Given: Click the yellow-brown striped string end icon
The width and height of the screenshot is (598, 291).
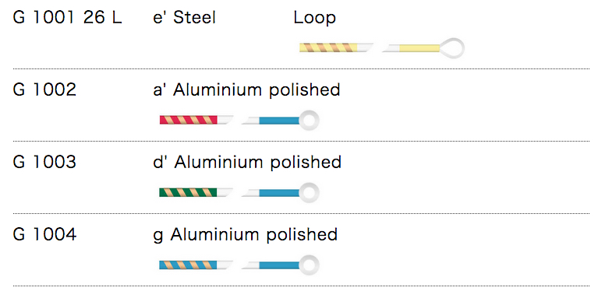Looking at the screenshot, I should 336,48.
